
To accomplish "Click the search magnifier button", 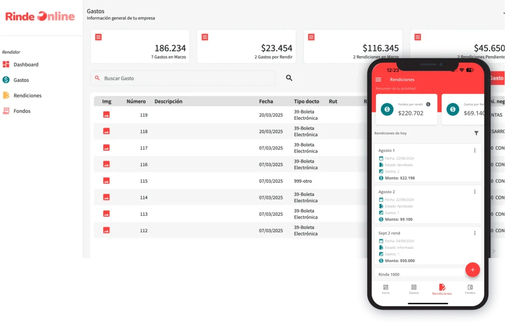I will (x=289, y=78).
